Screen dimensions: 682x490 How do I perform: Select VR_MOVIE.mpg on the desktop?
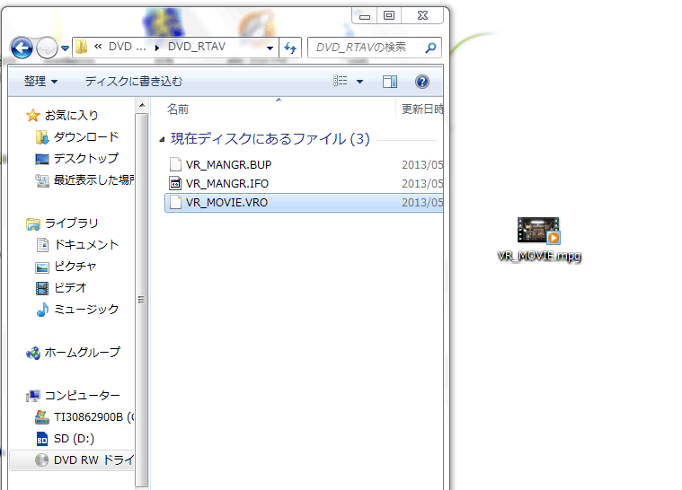tap(538, 240)
